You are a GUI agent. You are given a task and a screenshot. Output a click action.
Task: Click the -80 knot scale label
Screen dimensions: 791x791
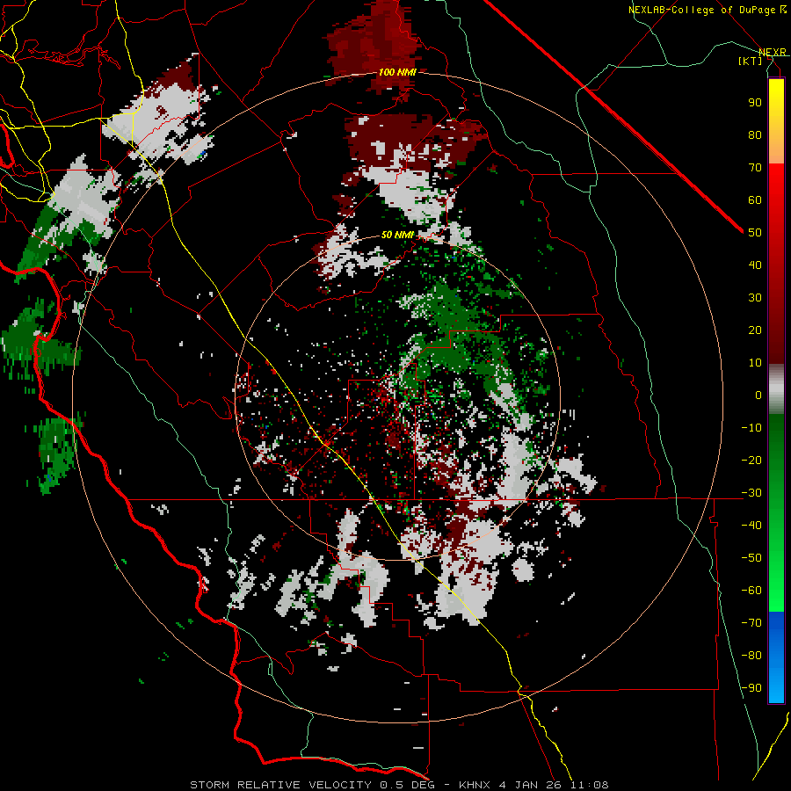[751, 656]
